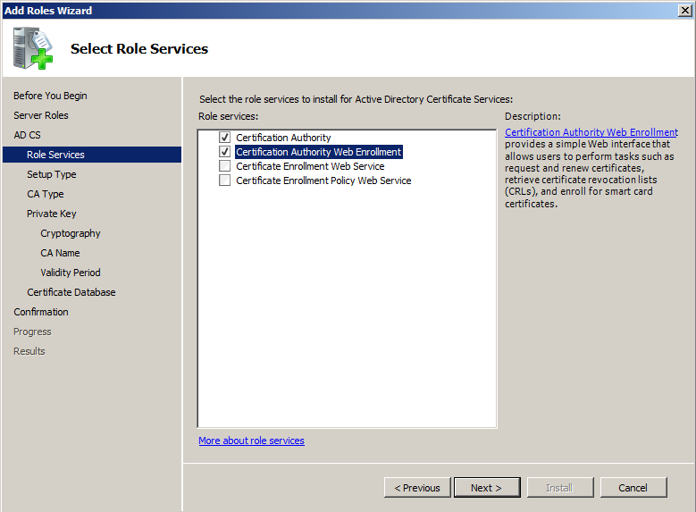Check Certificate Enrollment Policy Web Service
This screenshot has height=512, width=696.
pyautogui.click(x=225, y=180)
